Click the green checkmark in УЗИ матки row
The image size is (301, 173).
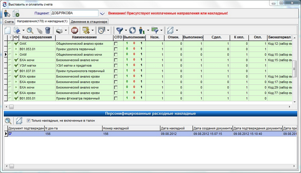pos(16,66)
